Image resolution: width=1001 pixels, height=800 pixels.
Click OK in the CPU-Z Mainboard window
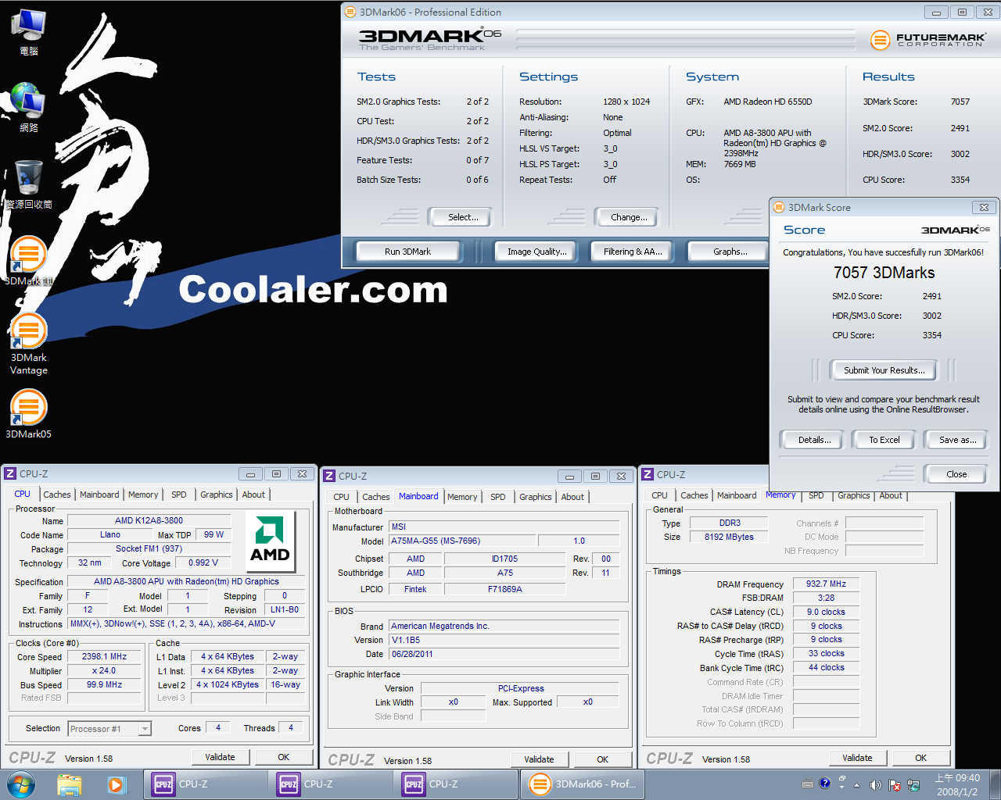point(603,759)
